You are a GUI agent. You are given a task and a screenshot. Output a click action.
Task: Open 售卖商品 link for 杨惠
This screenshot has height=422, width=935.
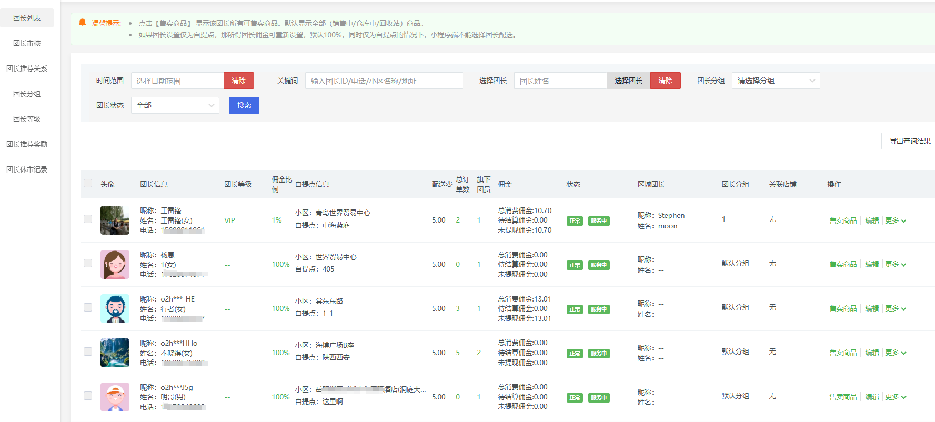pos(843,265)
